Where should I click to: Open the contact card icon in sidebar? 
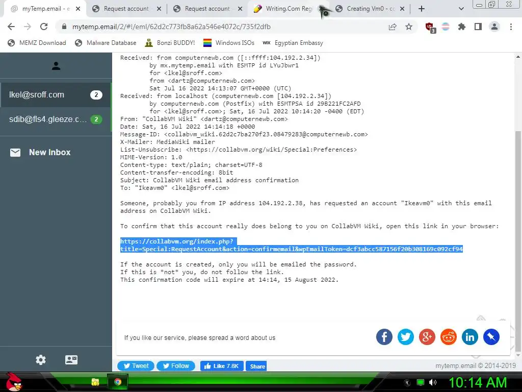(71, 360)
